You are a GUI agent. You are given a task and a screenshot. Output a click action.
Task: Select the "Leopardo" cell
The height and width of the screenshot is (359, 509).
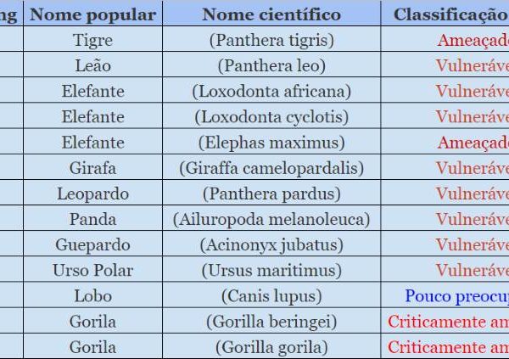click(x=93, y=194)
